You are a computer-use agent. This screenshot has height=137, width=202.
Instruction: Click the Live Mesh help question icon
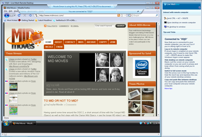tap(199, 8)
